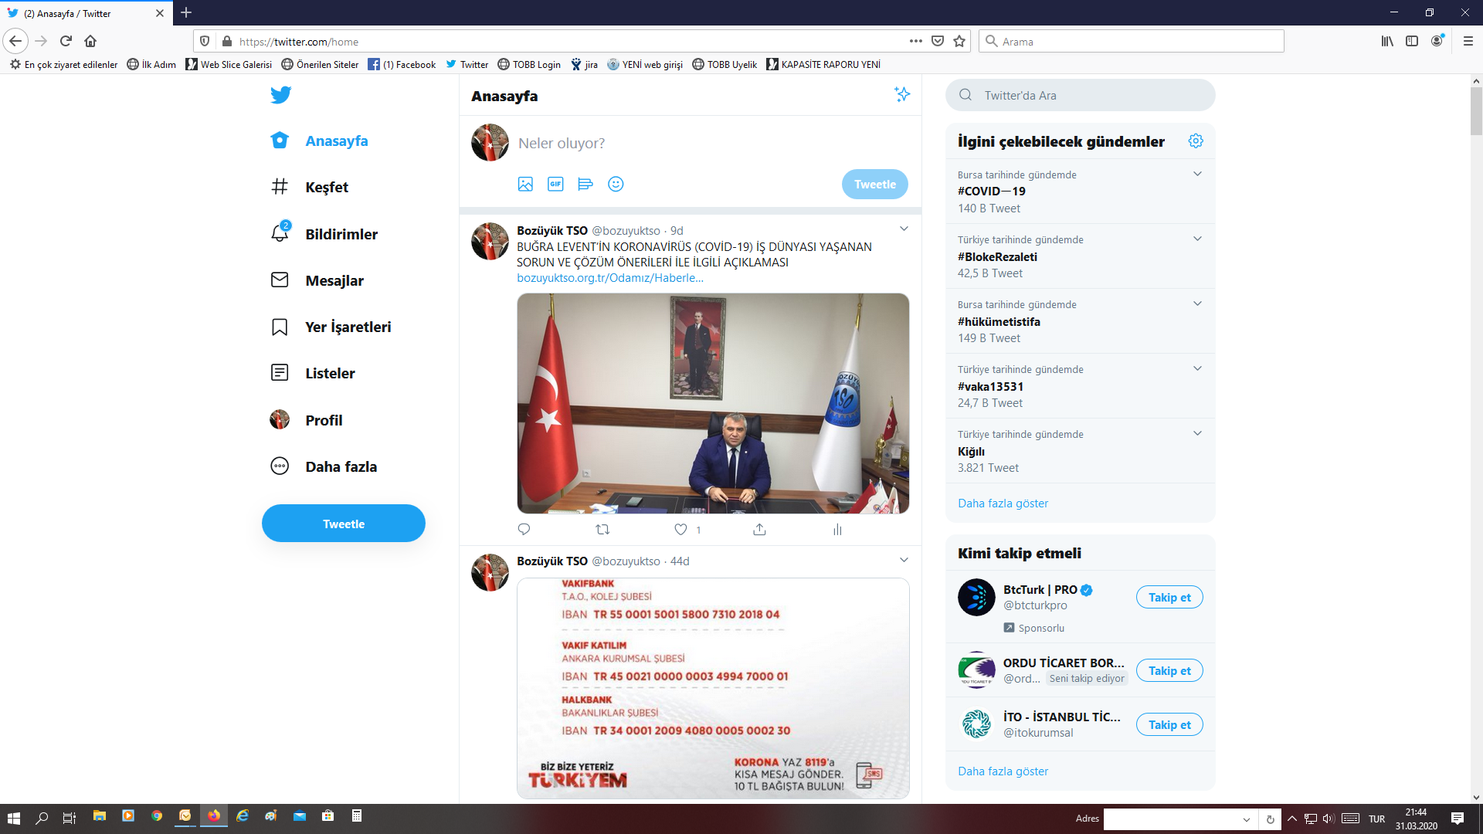Open Windows action center notifications

click(x=1458, y=819)
